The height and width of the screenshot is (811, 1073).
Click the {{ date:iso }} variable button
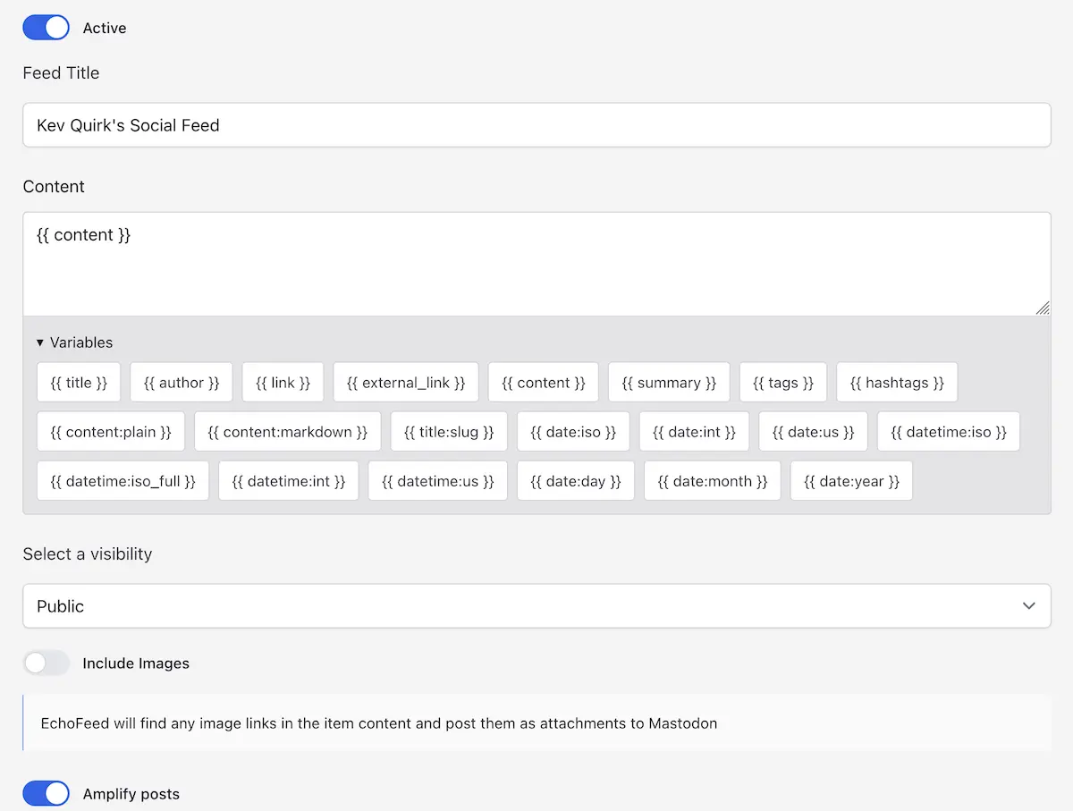(x=573, y=432)
